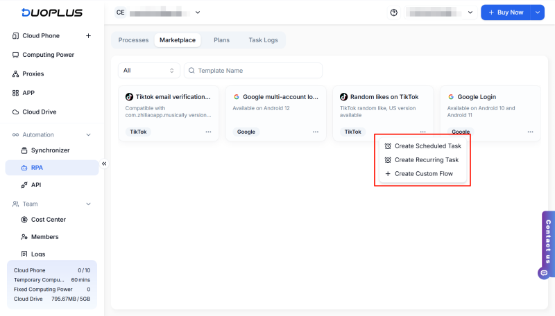This screenshot has width=555, height=316.
Task: Open three-dot menu on Google multi-account card
Action: coord(316,132)
